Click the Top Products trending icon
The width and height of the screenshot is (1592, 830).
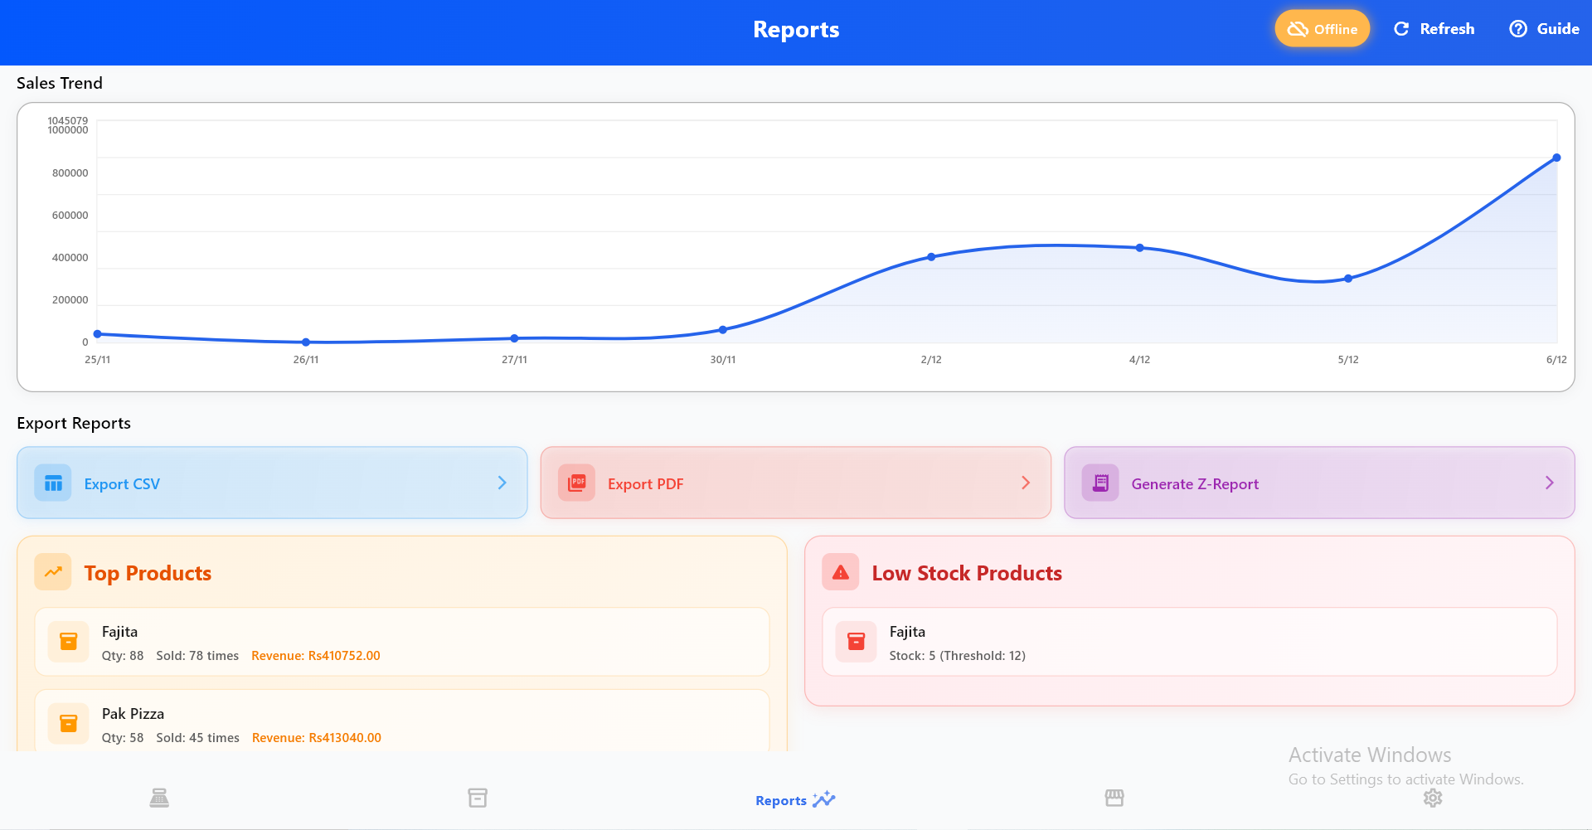[53, 572]
